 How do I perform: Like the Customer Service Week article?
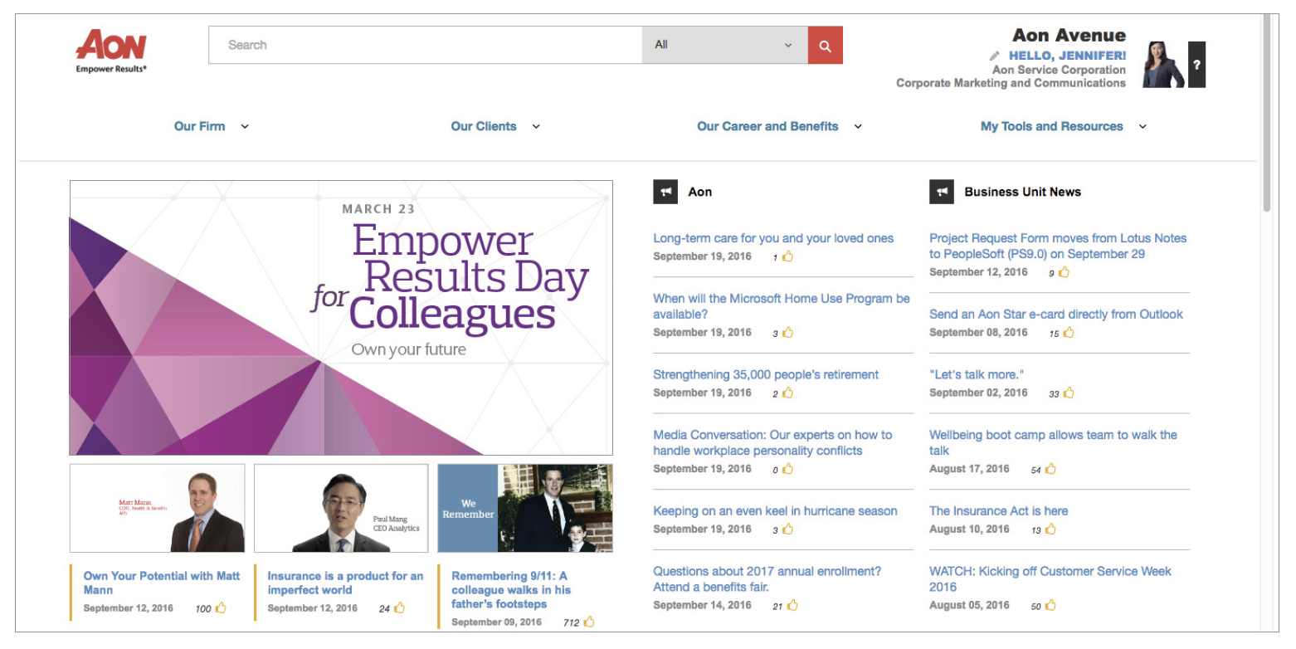(1050, 605)
